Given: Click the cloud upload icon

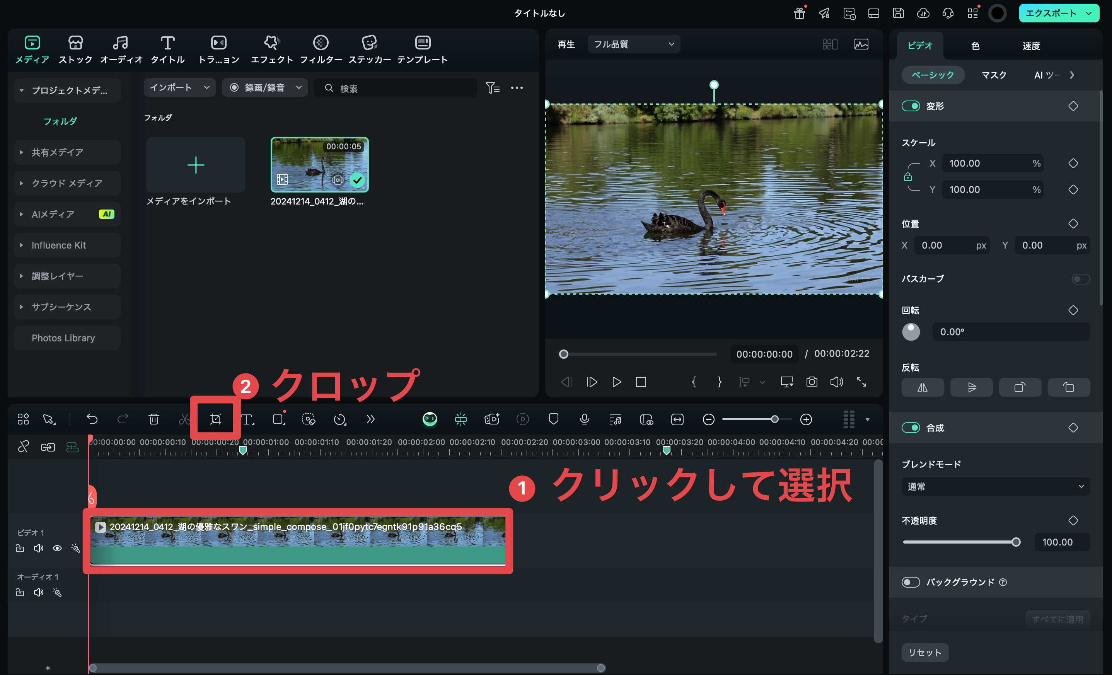Looking at the screenshot, I should click(923, 13).
